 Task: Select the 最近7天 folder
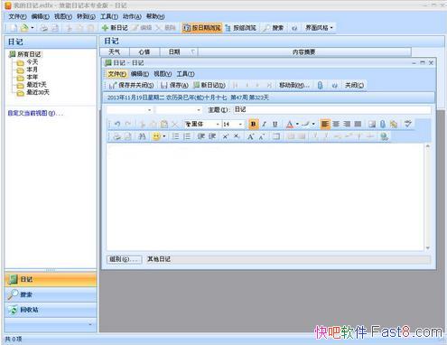[36, 85]
